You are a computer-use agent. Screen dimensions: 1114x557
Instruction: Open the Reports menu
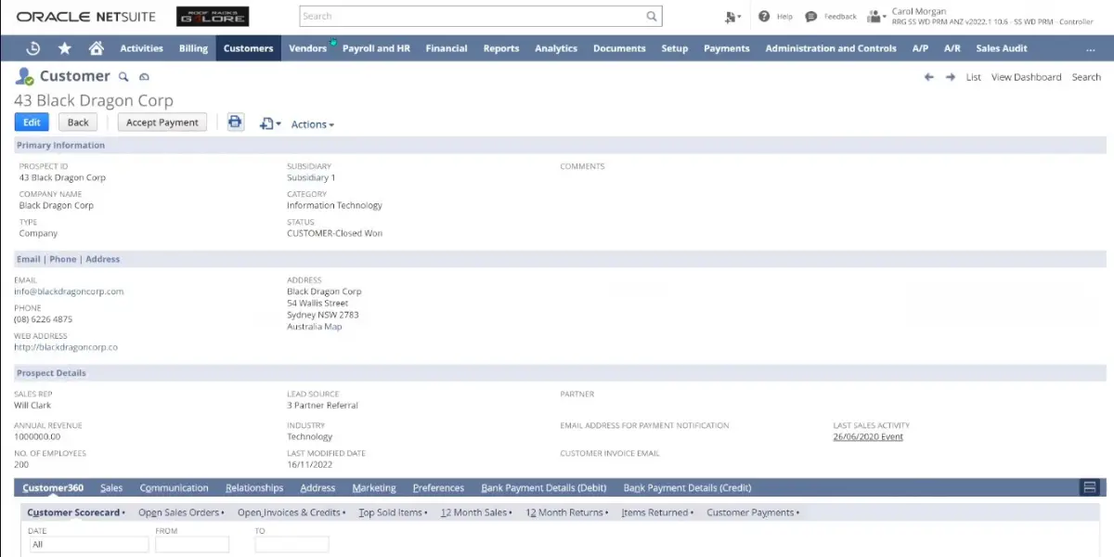(x=501, y=48)
